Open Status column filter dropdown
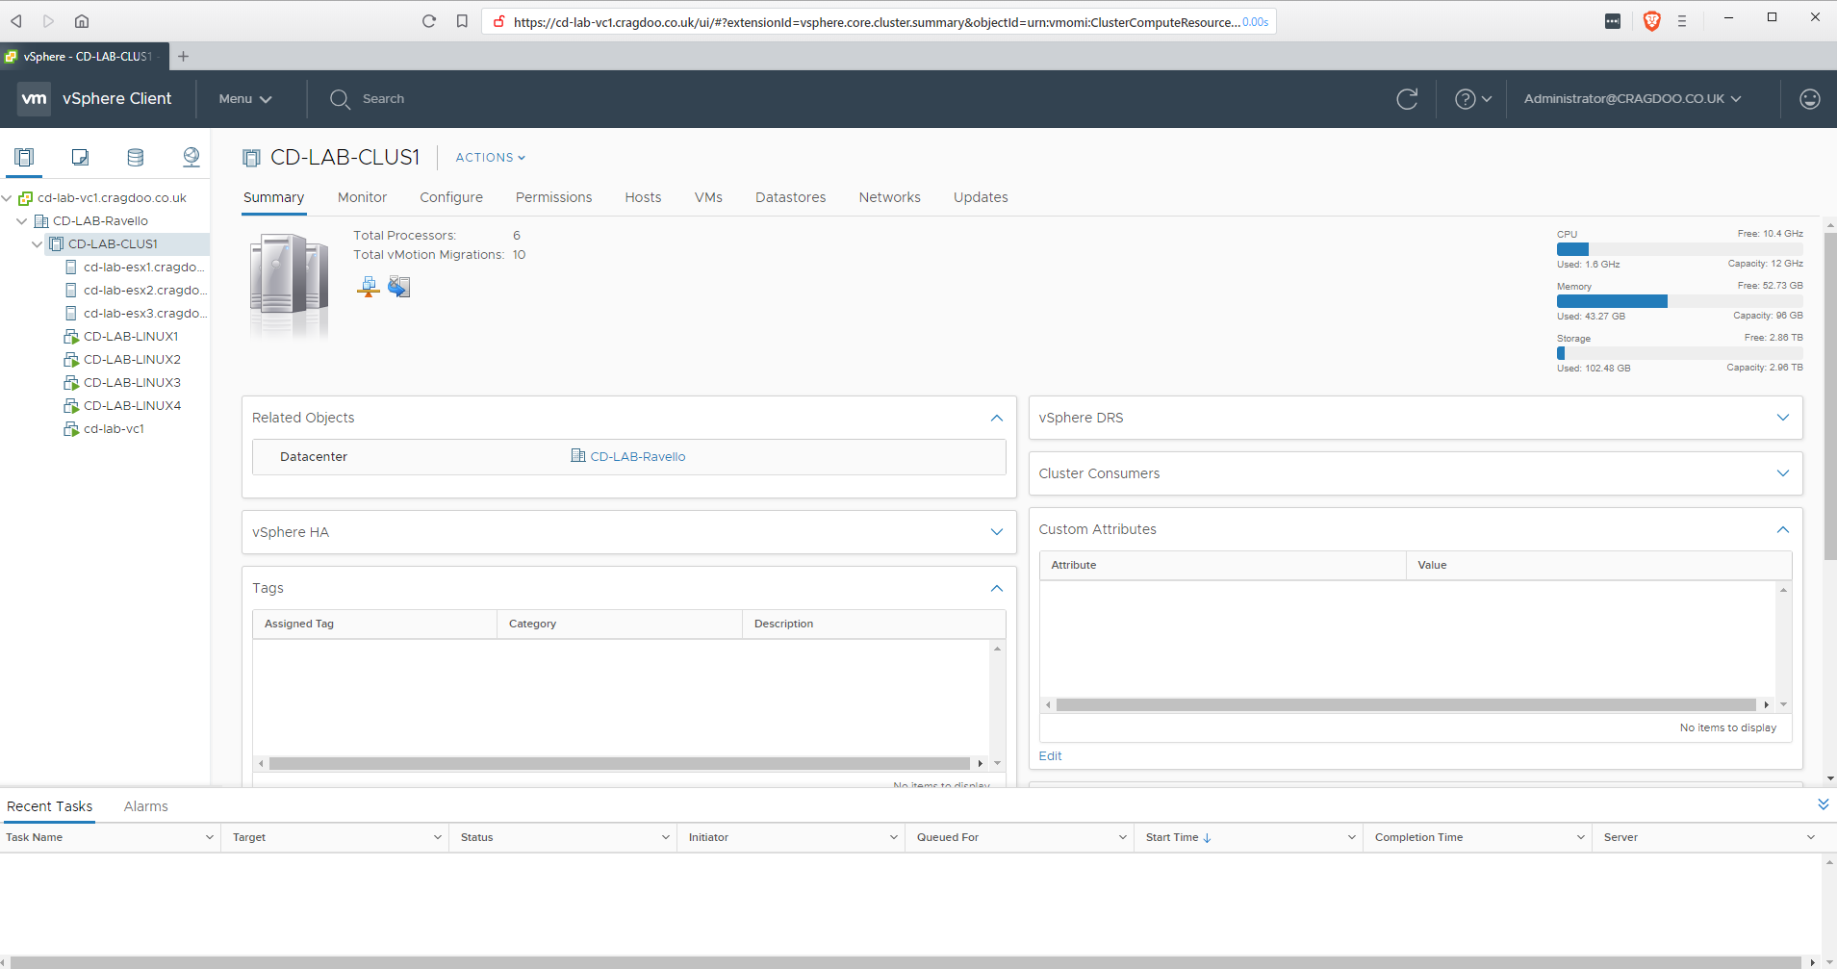Viewport: 1837px width, 969px height. pos(665,838)
